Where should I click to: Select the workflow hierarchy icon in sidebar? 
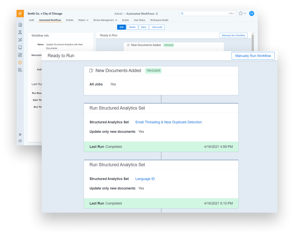coord(20,32)
